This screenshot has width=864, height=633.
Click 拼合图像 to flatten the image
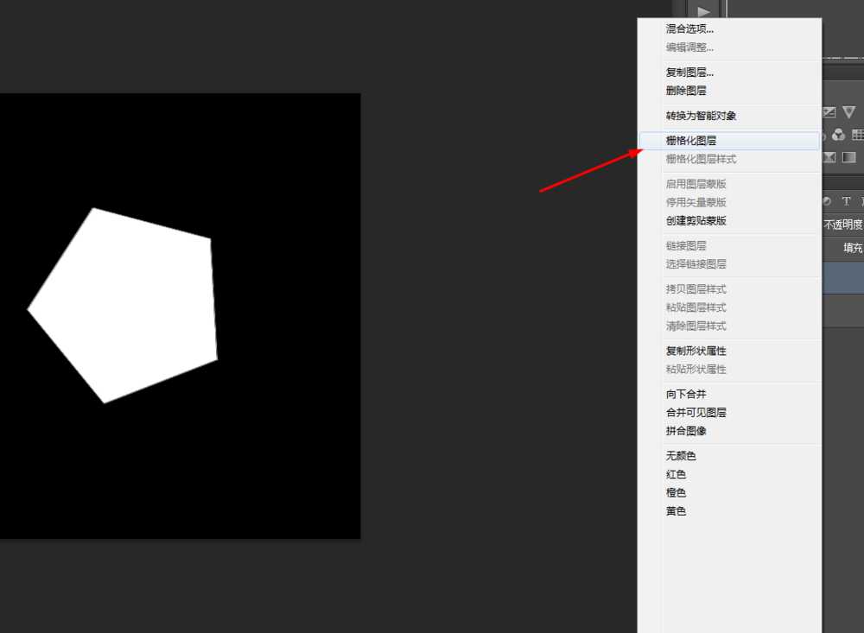pos(685,430)
